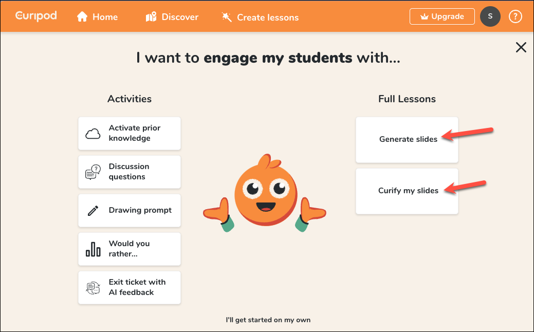Viewport: 534px width, 332px height.
Task: Click the cloud icon on Activate prior knowledge
Action: coord(93,133)
